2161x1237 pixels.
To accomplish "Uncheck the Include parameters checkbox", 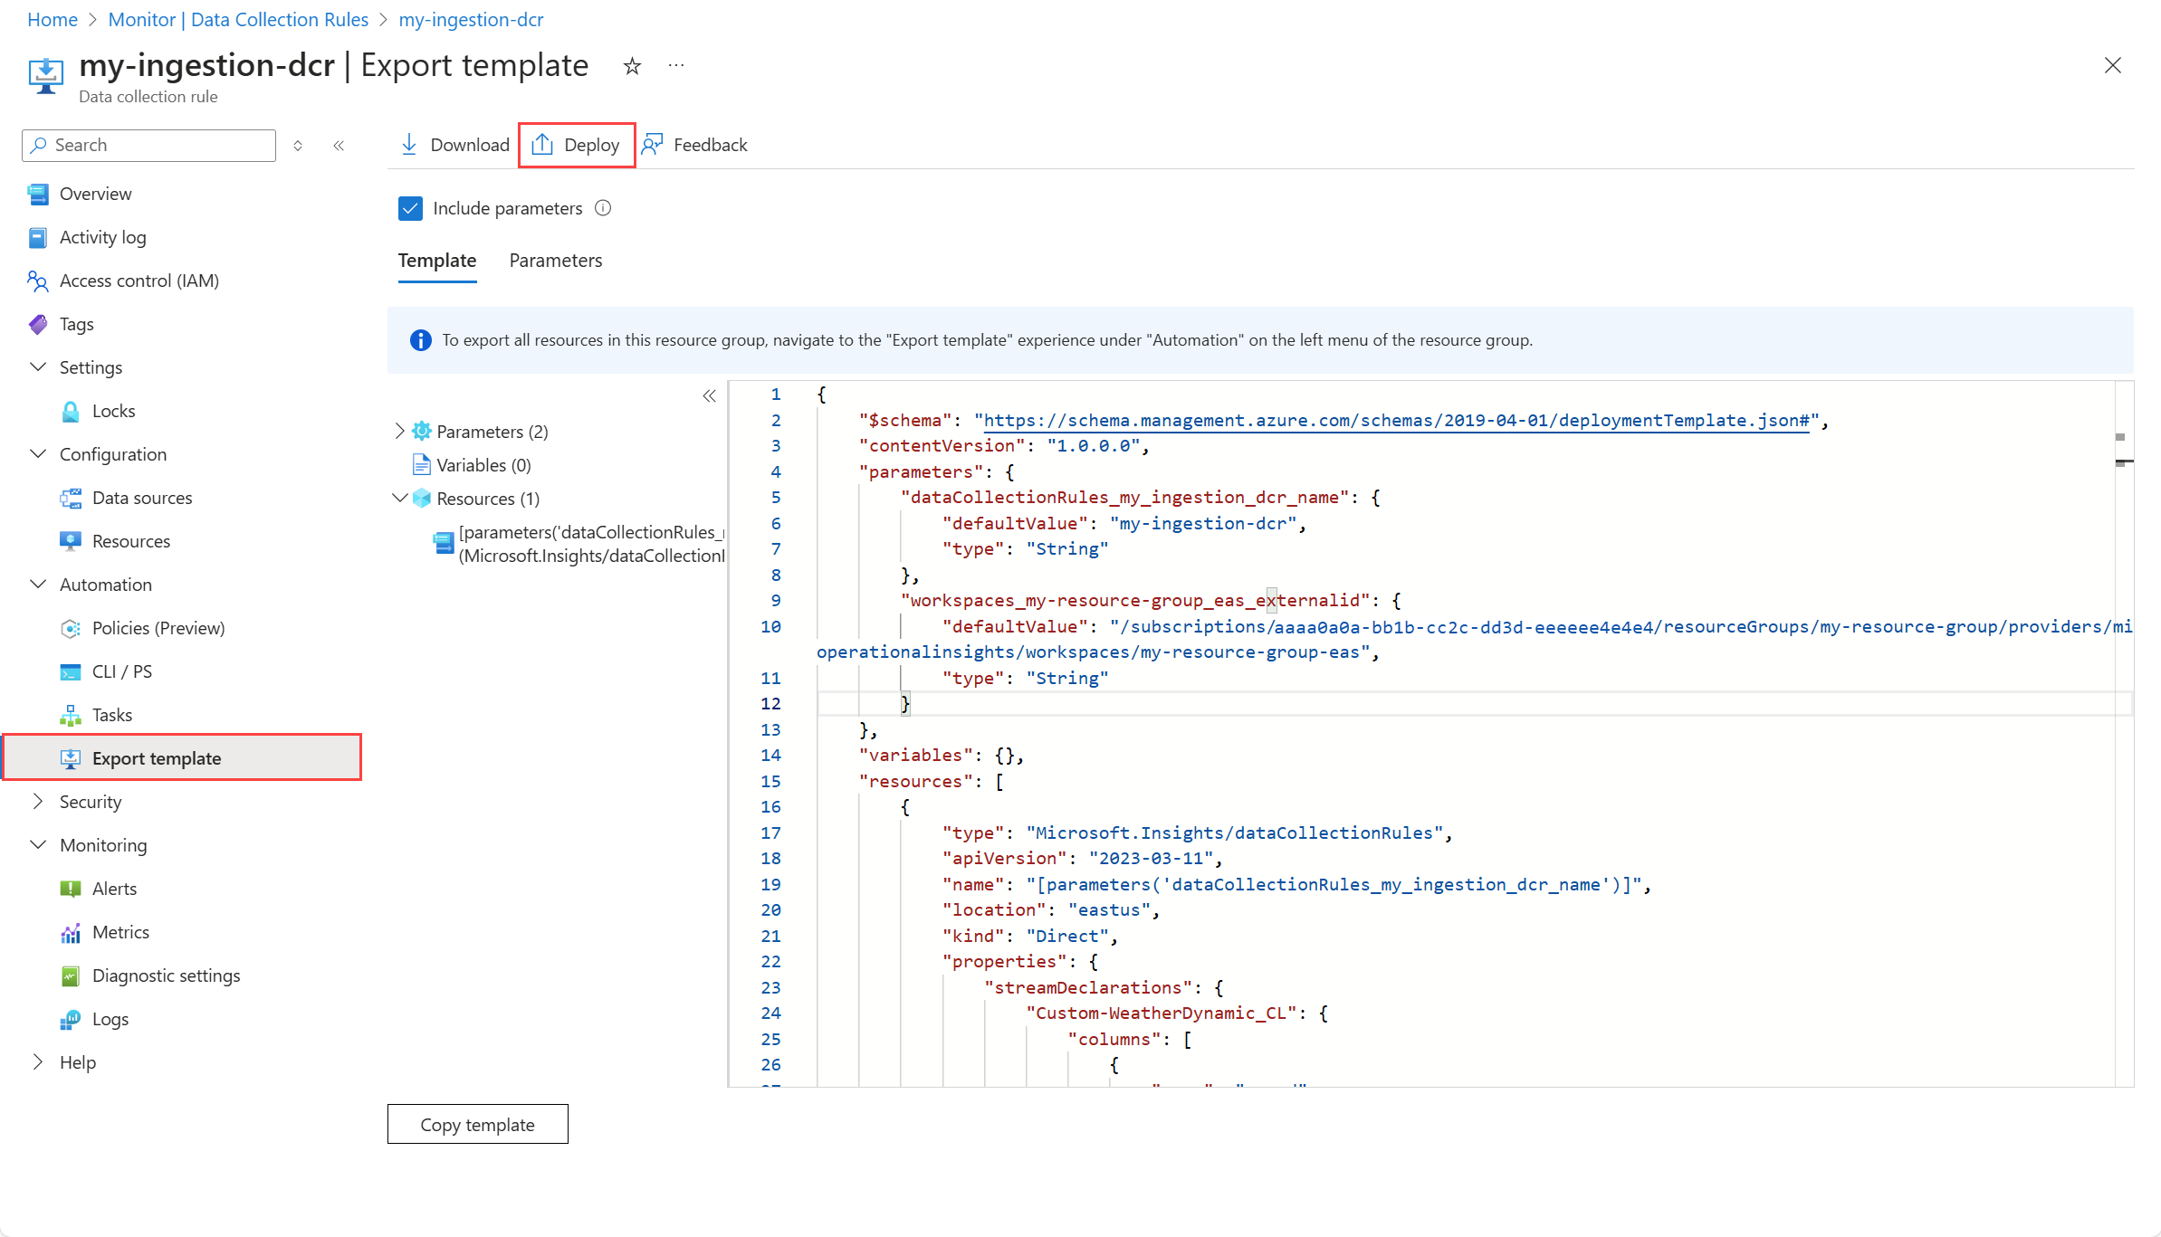I will [411, 208].
